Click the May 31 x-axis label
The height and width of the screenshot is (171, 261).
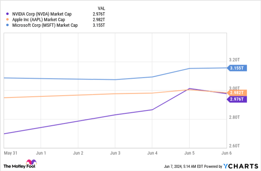coord(11,153)
